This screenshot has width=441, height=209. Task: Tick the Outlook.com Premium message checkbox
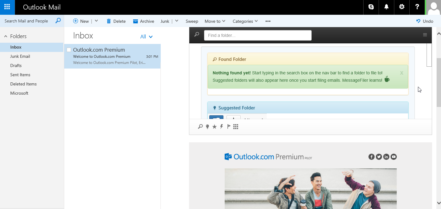[69, 50]
